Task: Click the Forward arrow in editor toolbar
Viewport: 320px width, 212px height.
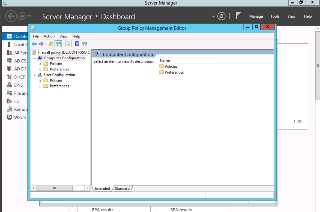Action: [41, 44]
